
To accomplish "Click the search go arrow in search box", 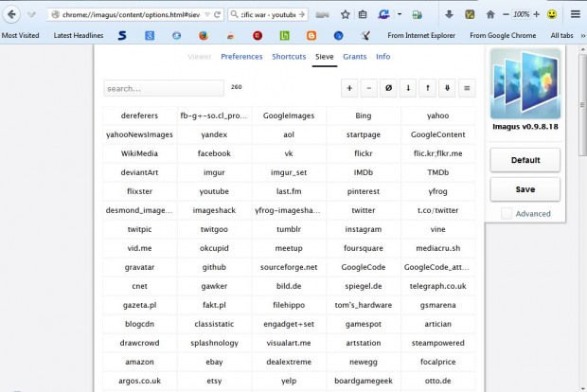I will tap(302, 14).
